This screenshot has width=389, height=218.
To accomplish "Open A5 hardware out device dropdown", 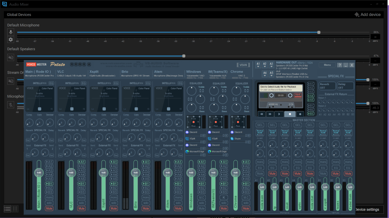I will (x=271, y=74).
